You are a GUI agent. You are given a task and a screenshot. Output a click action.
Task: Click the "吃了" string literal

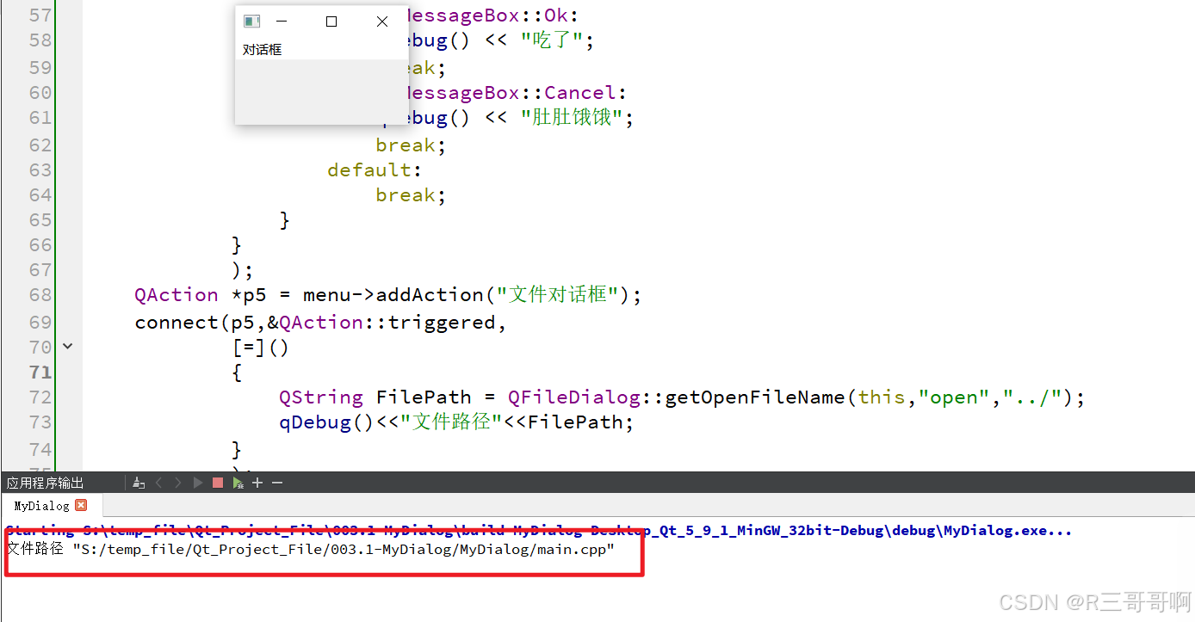(x=552, y=40)
